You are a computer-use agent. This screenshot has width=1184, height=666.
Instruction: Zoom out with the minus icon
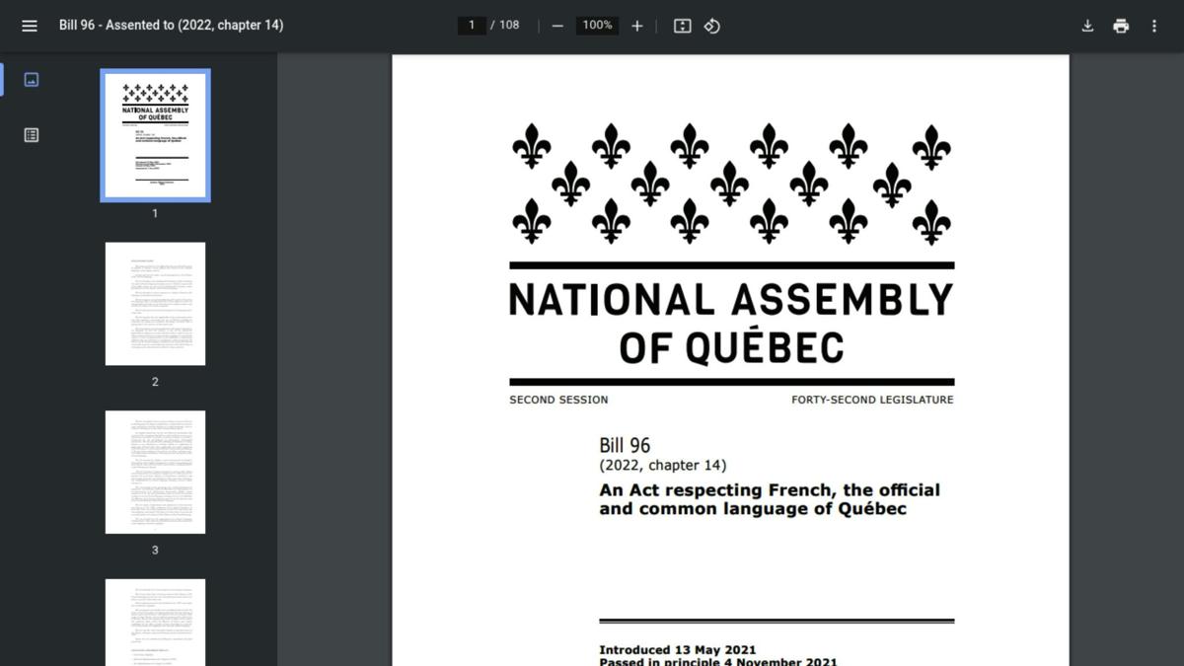[557, 25]
